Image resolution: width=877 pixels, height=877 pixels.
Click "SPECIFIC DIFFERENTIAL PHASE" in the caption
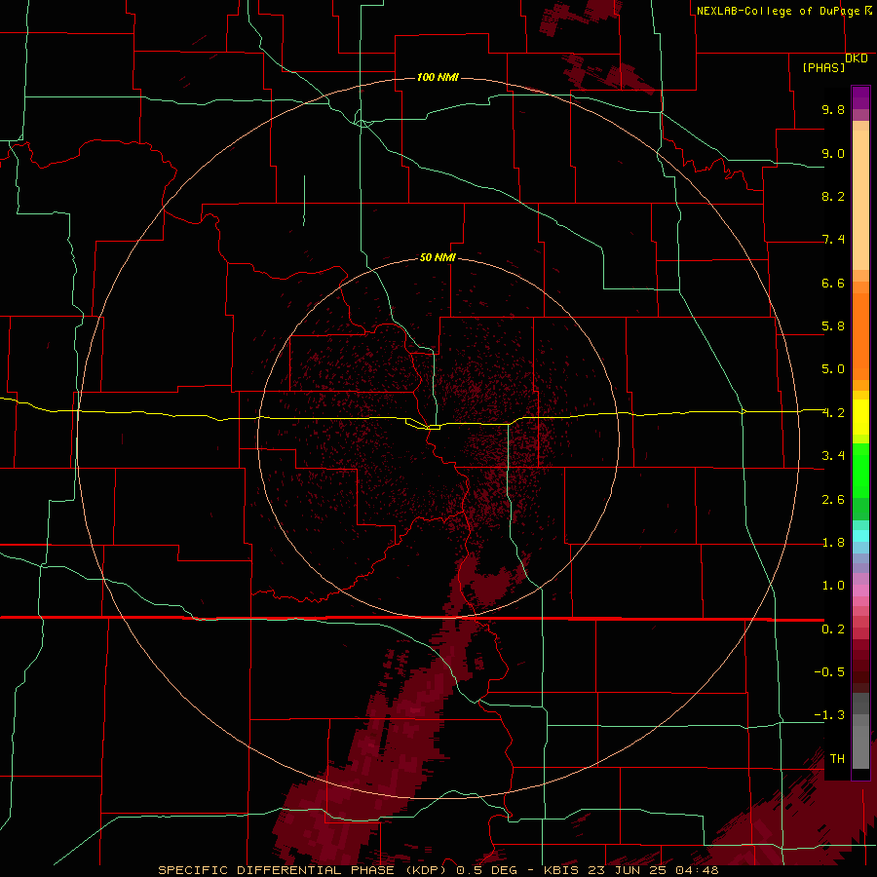pos(275,870)
